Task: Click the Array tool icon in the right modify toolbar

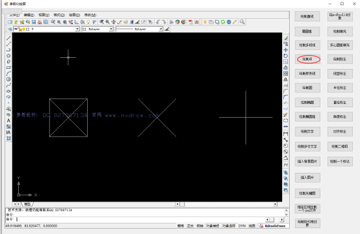Action: 286,73
